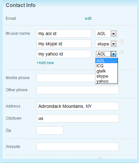Click the collapse arrow at panel bottom
This screenshot has height=163, width=139.
coord(100,158)
